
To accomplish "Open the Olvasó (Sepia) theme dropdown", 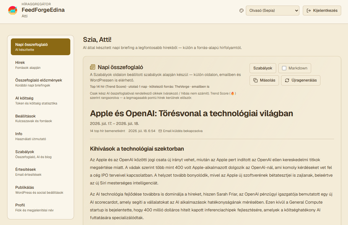I will (x=272, y=11).
